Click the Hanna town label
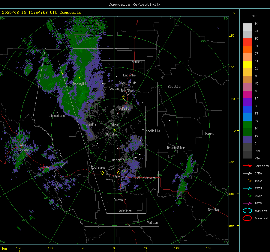270x252 pixels. [x=210, y=134]
